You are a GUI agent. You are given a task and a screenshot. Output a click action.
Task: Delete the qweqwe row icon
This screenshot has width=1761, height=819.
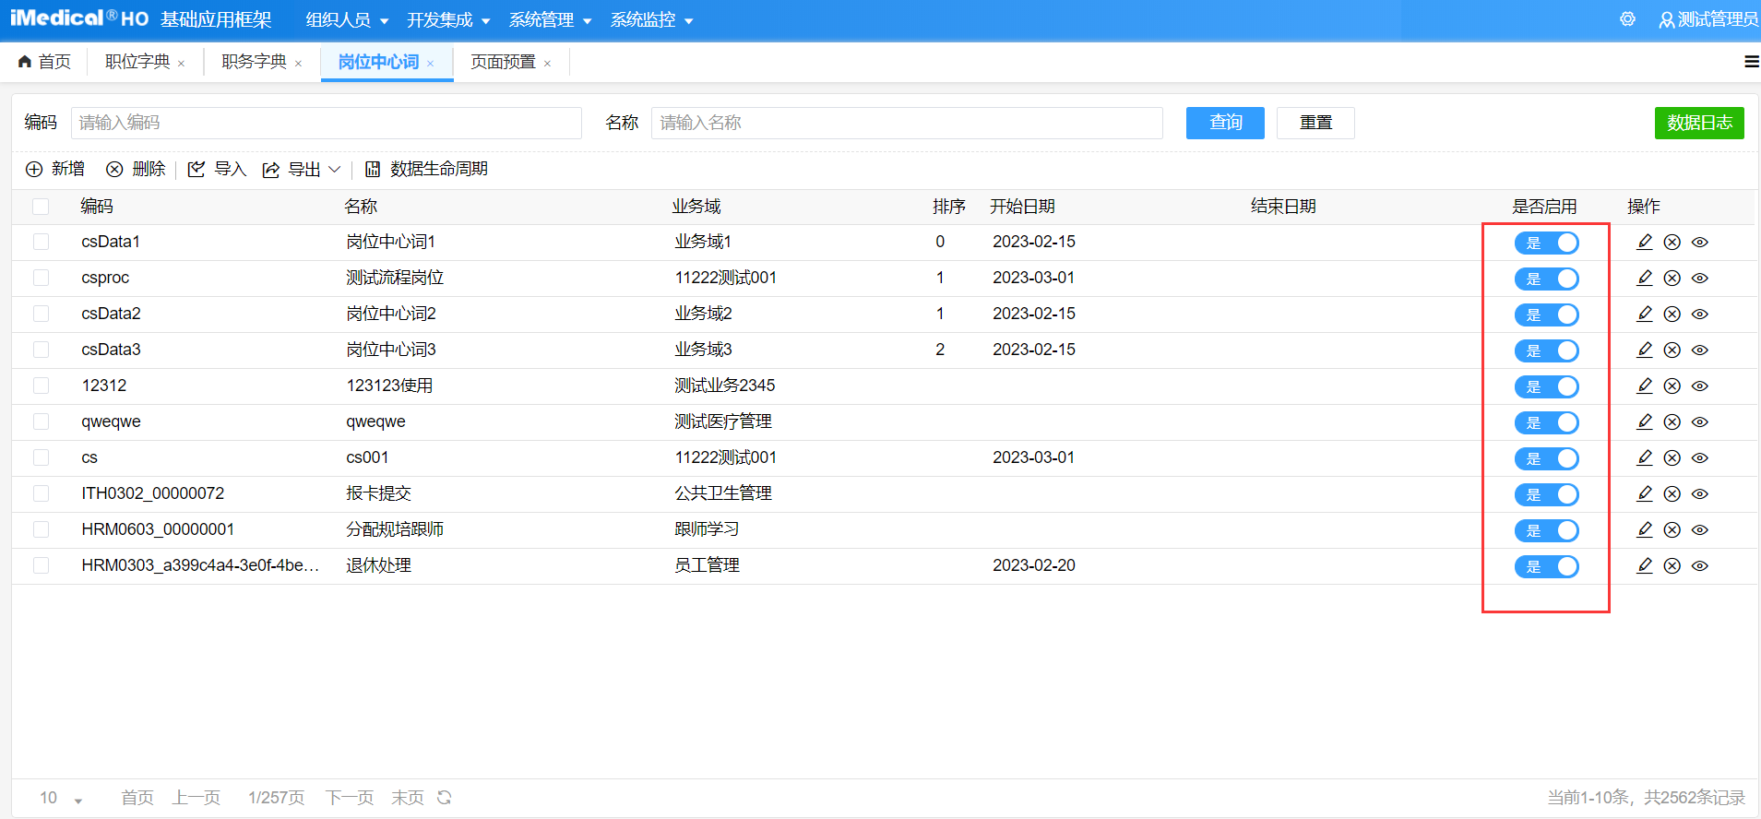1672,422
